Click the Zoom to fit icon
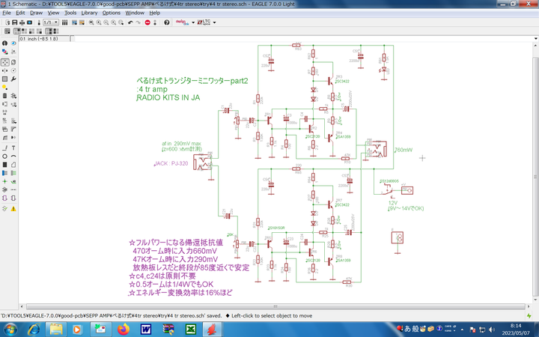 (91, 22)
